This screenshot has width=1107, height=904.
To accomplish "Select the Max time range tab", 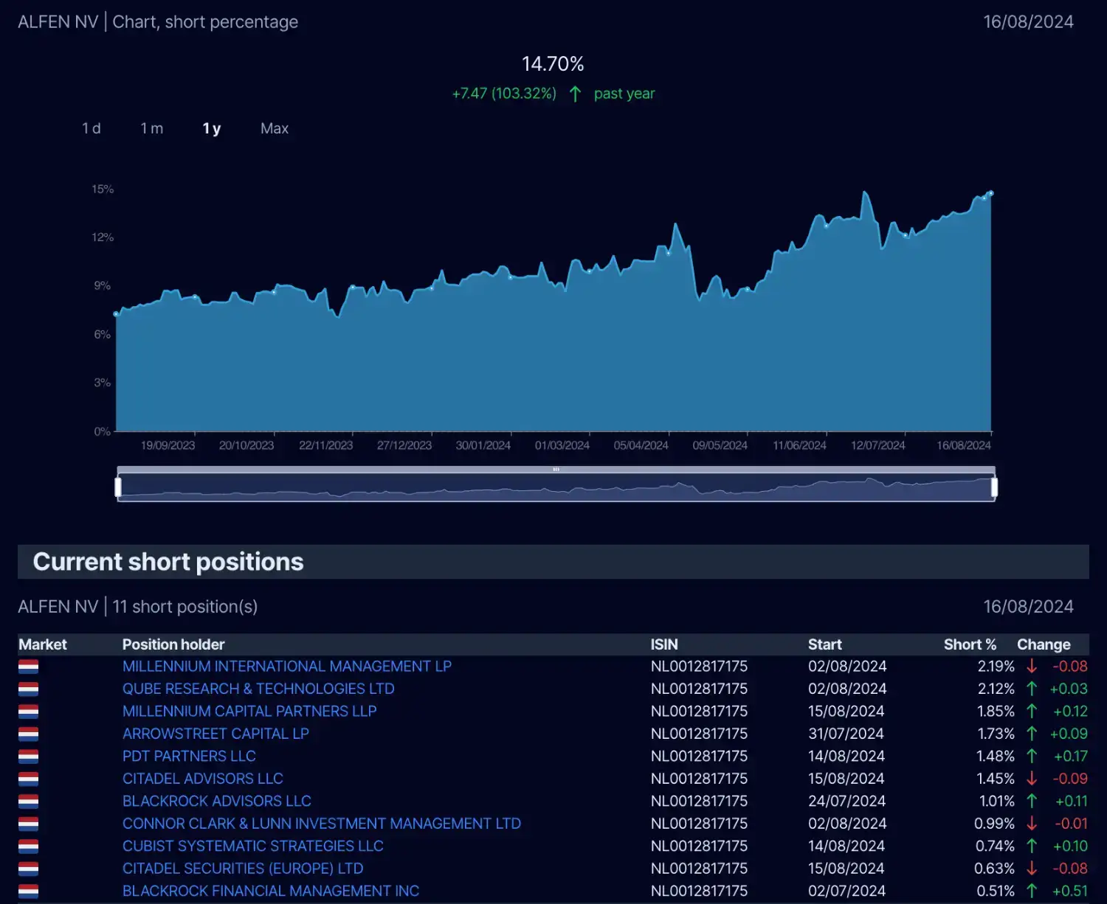I will tap(275, 128).
